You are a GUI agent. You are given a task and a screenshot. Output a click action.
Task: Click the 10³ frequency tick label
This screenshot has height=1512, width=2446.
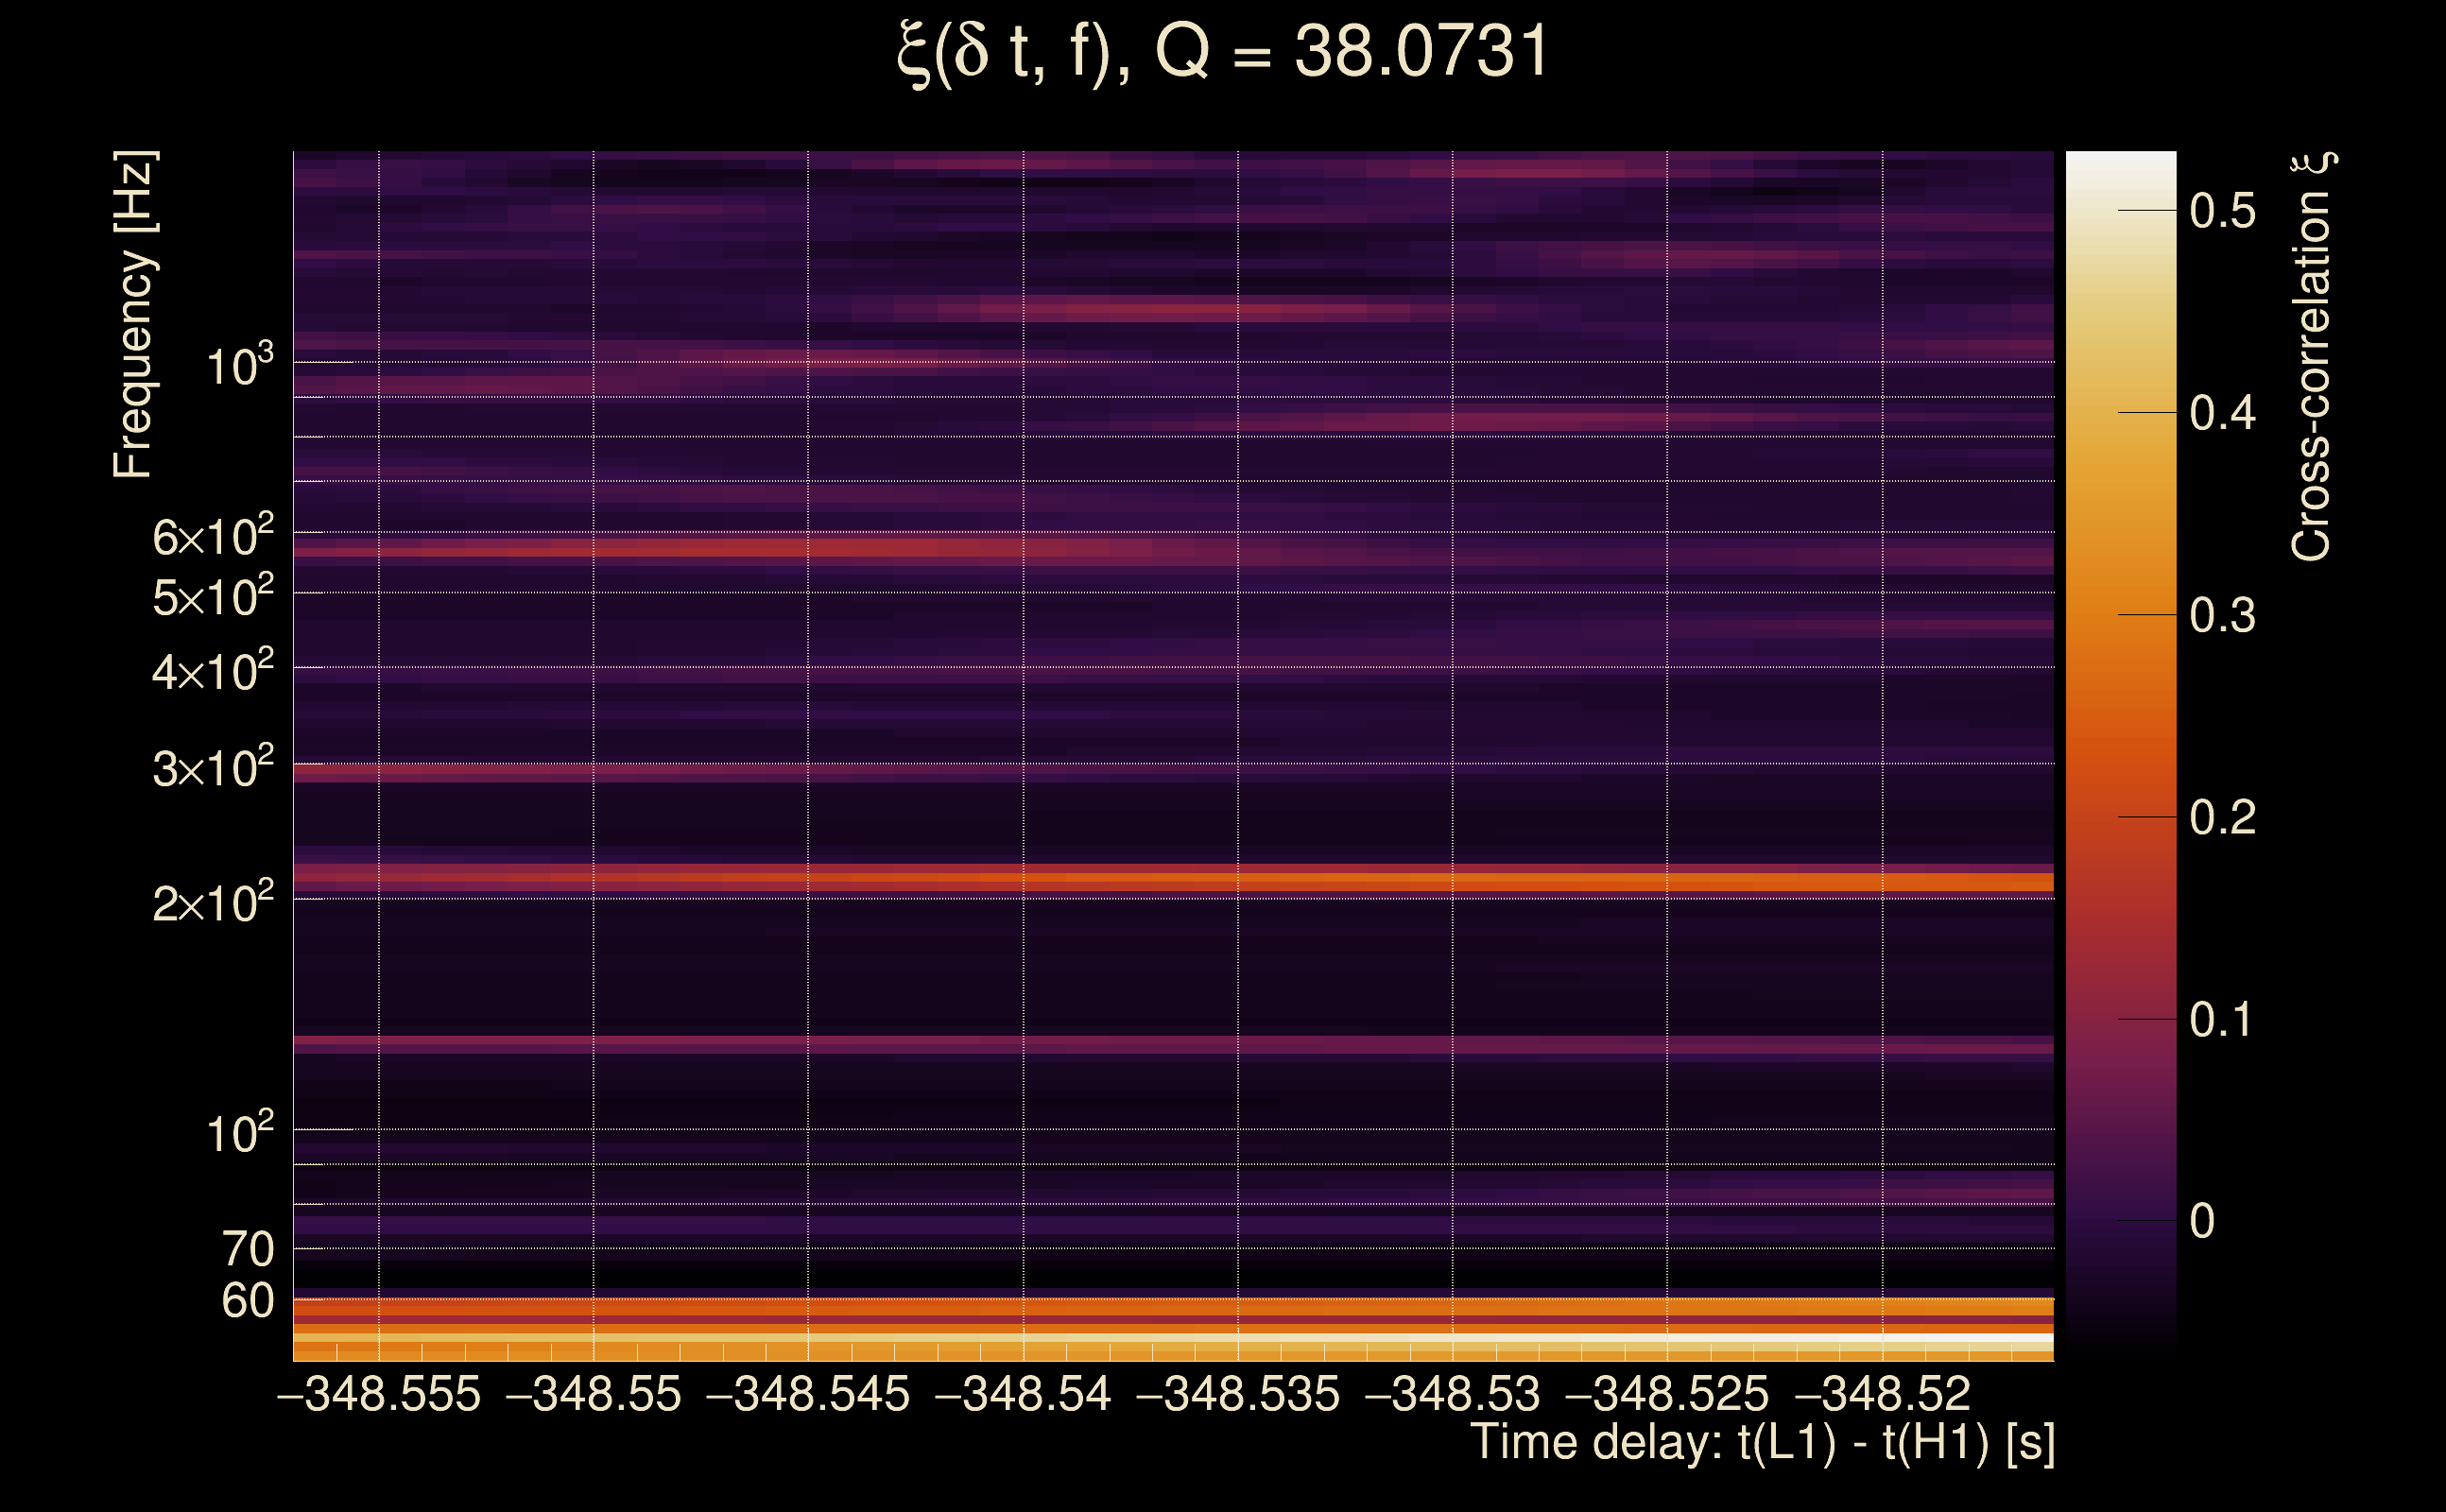pos(240,366)
